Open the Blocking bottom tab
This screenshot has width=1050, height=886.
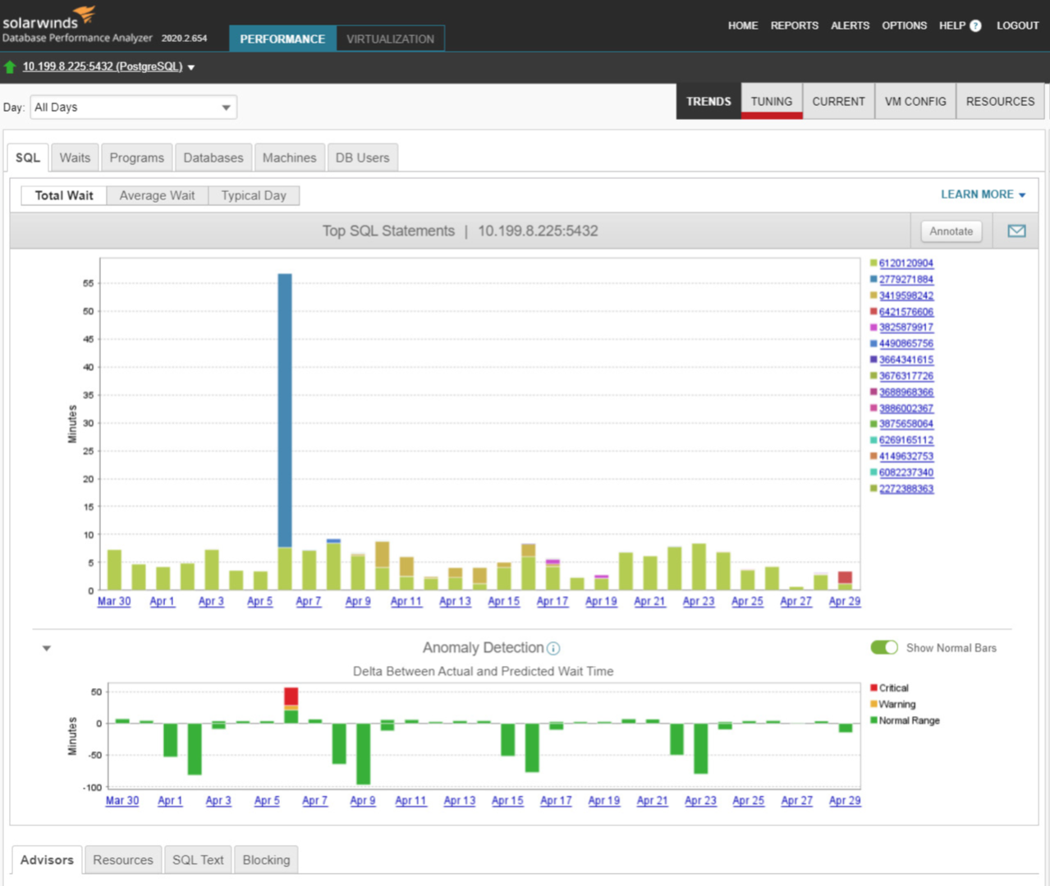[x=266, y=860]
